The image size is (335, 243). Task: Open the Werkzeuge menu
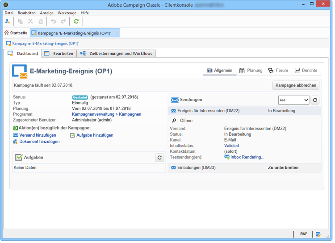point(67,13)
